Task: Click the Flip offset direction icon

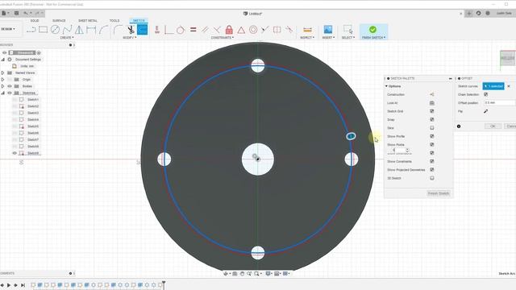Action: tap(485, 111)
